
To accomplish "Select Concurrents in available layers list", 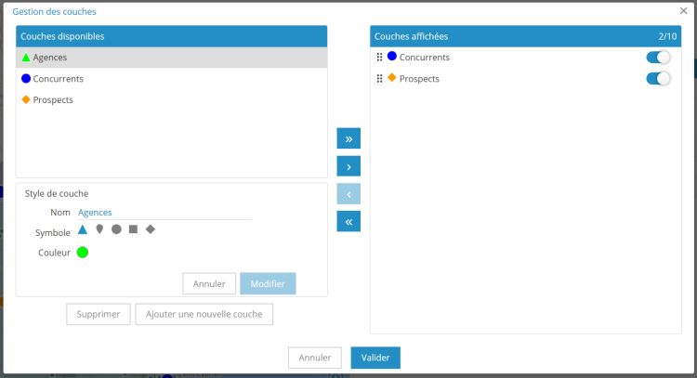I will click(x=58, y=79).
